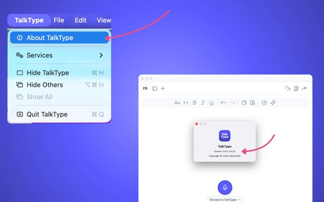Click the sparkle AI icon
The width and height of the screenshot is (324, 202).
tap(273, 102)
